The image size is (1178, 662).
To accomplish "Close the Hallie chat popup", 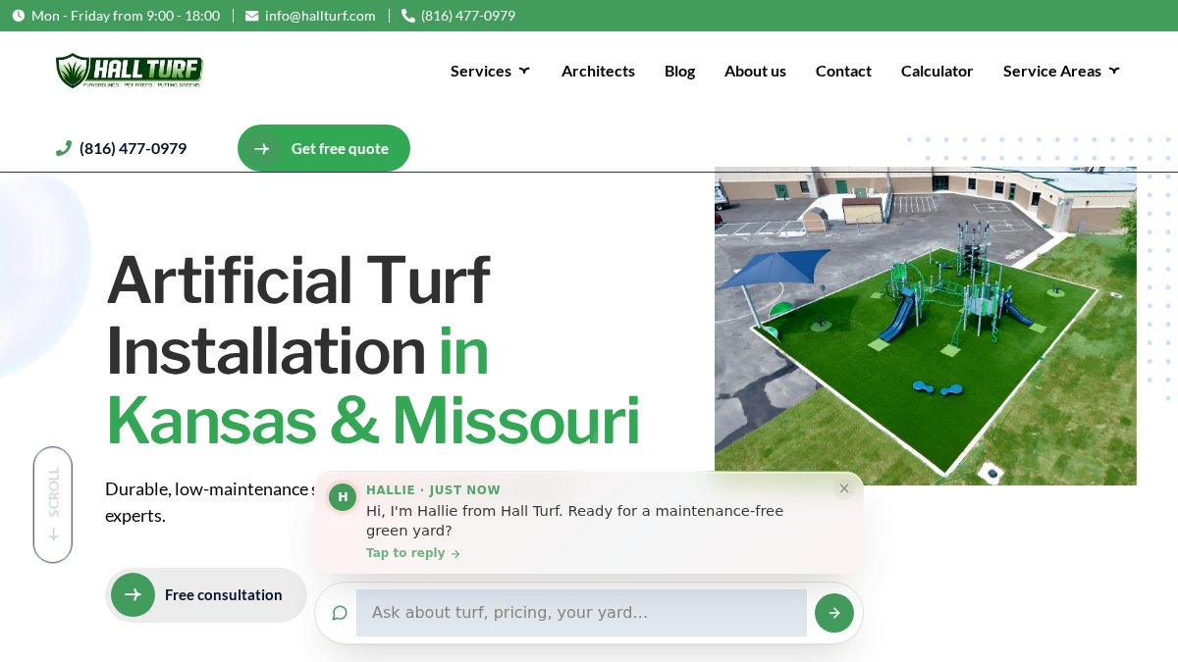I will tap(844, 488).
